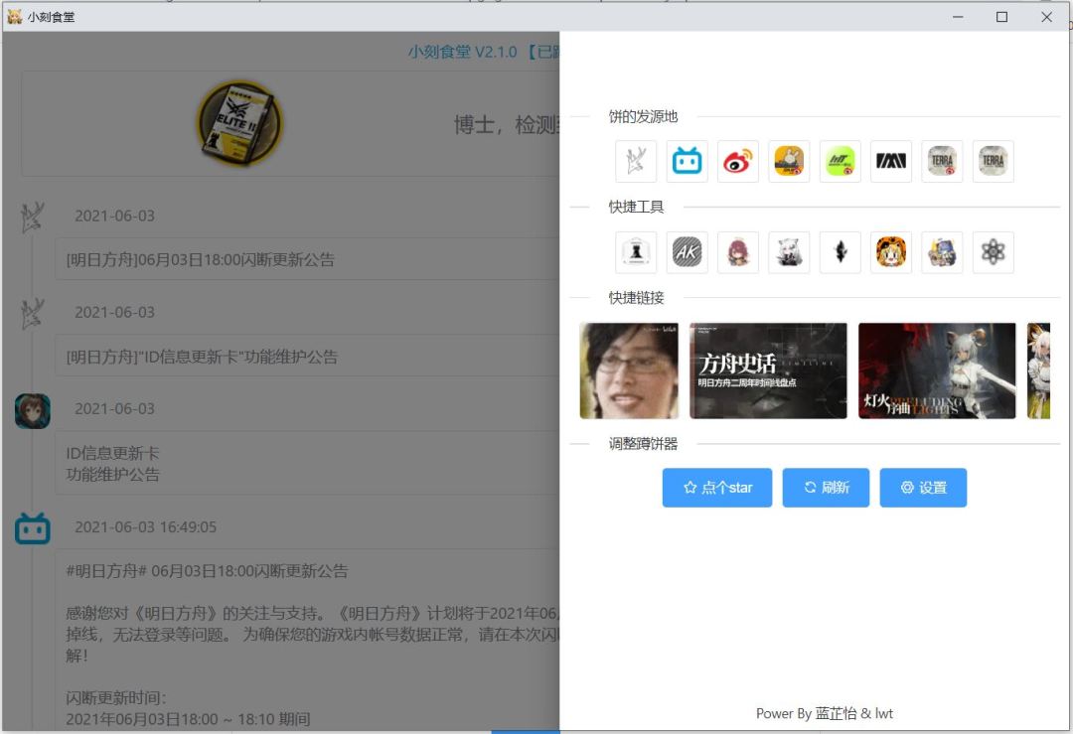1073x734 pixels.
Task: Click the Elite II badge image
Action: [x=238, y=124]
